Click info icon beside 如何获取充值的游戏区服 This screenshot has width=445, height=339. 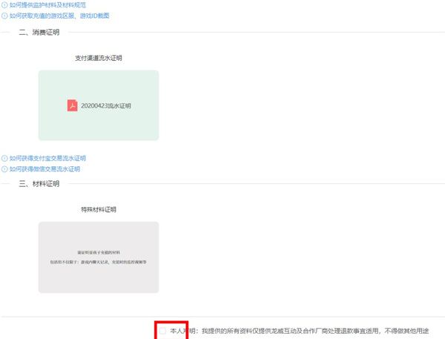pos(4,16)
